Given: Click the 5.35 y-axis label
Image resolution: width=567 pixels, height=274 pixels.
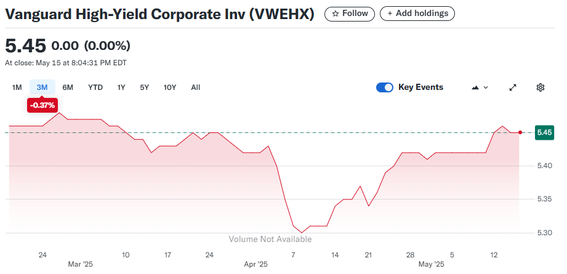Looking at the screenshot, I should [x=544, y=199].
